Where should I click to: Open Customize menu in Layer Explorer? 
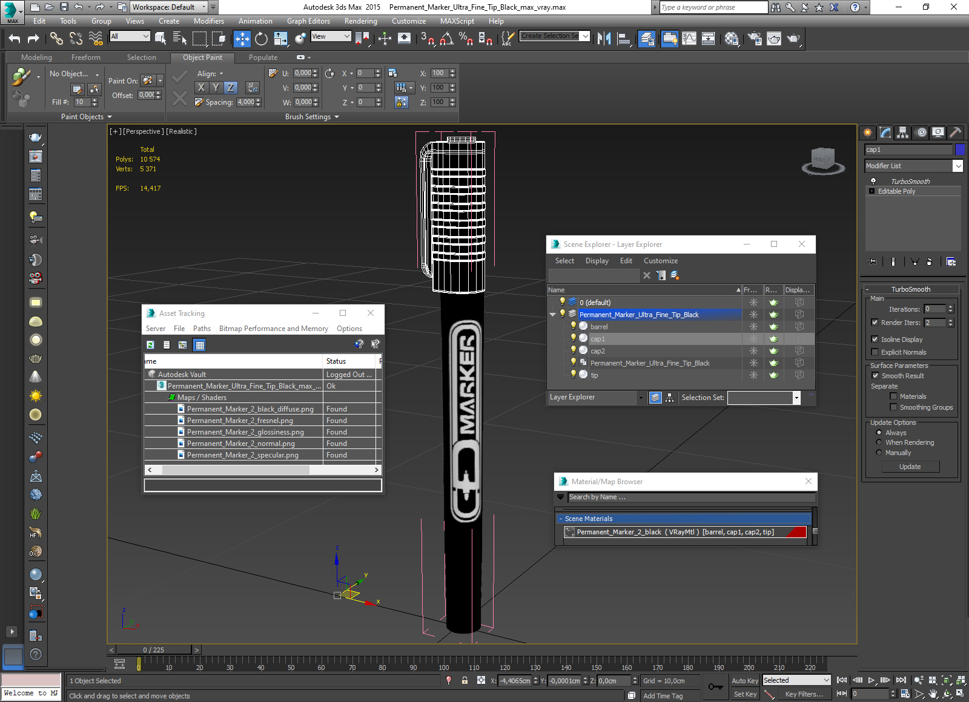coord(660,261)
